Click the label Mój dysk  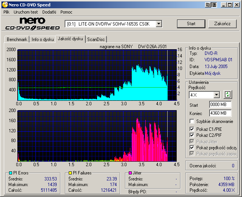tap(213, 73)
